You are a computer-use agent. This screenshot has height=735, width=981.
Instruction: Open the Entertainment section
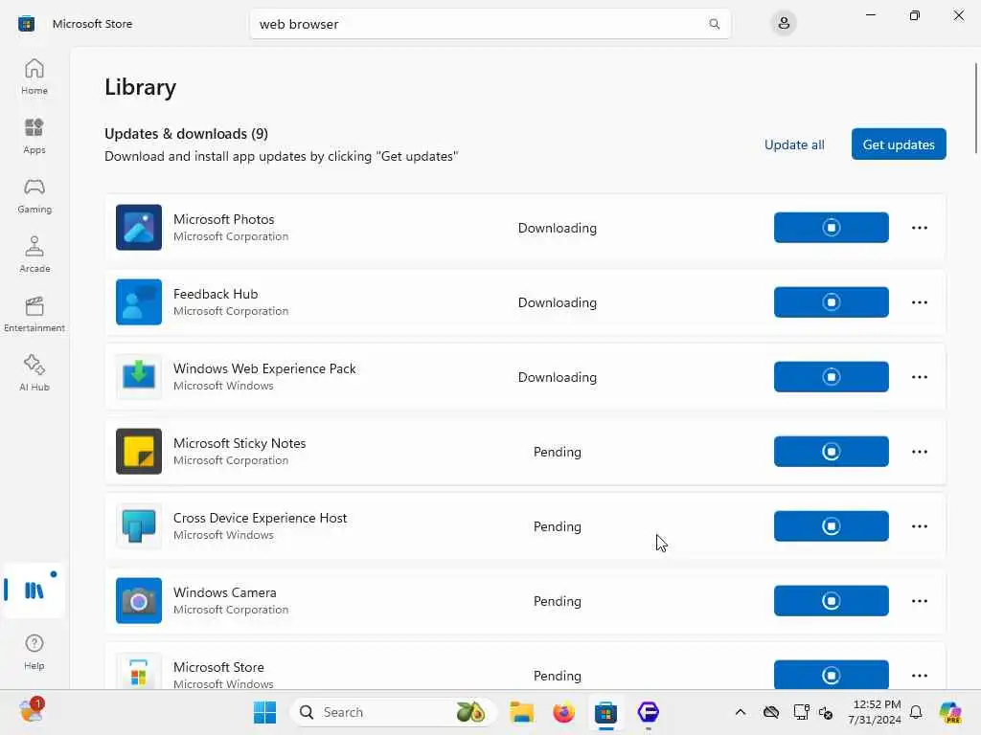point(34,314)
